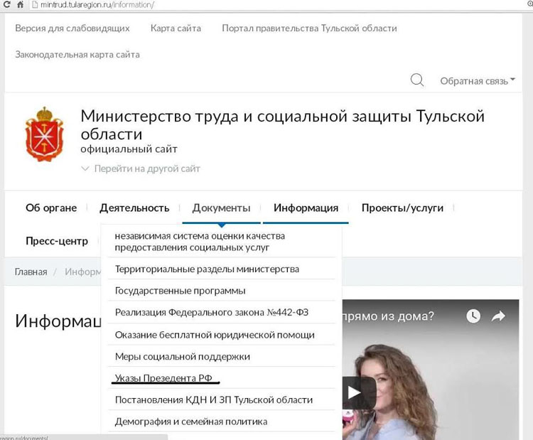533x440 pixels.
Task: Open Меры социальной поддержки entry
Action: (183, 356)
